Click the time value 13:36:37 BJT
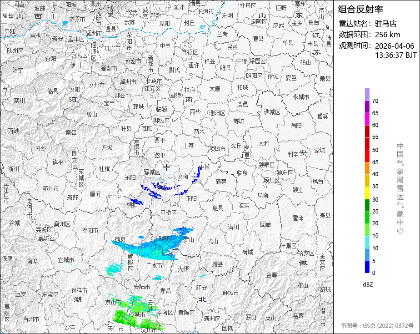420x334 pixels. tap(395, 55)
